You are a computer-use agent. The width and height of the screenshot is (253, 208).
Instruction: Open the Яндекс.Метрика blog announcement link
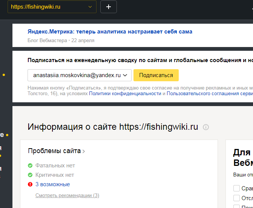(110, 32)
